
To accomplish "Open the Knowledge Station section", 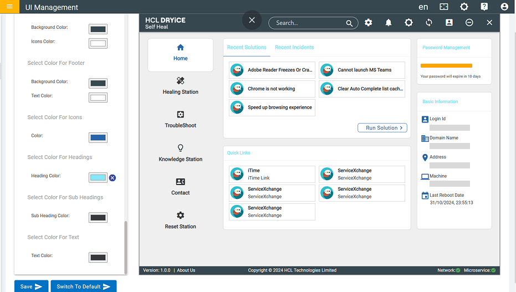I will click(180, 153).
